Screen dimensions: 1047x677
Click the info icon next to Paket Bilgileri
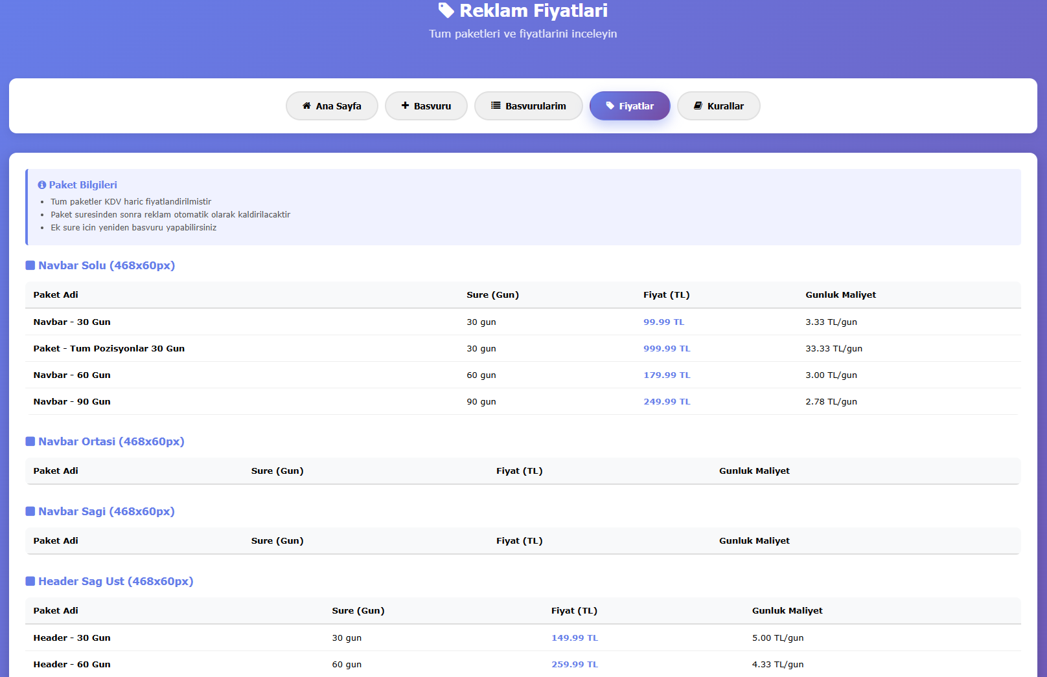tap(42, 185)
